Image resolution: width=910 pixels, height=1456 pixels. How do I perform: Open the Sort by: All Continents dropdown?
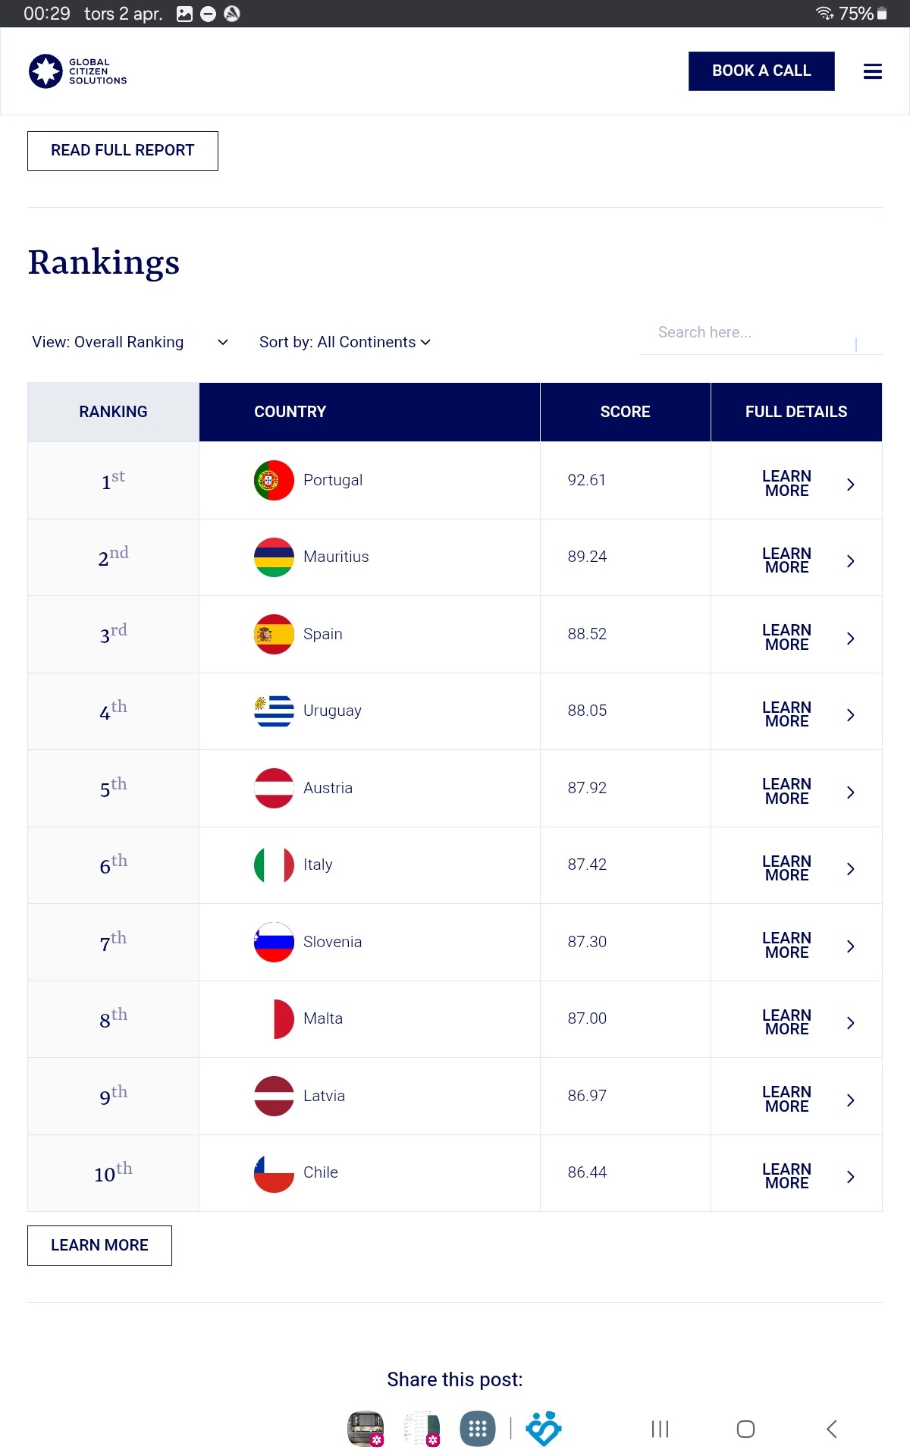345,342
